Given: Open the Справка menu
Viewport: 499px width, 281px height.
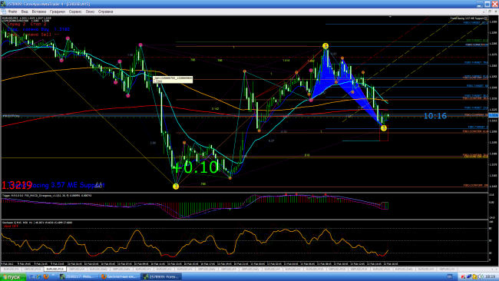Looking at the screenshot, I should (x=105, y=12).
